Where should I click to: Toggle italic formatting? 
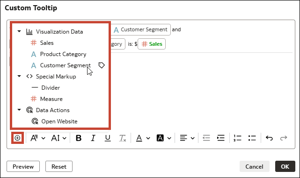click(x=93, y=138)
